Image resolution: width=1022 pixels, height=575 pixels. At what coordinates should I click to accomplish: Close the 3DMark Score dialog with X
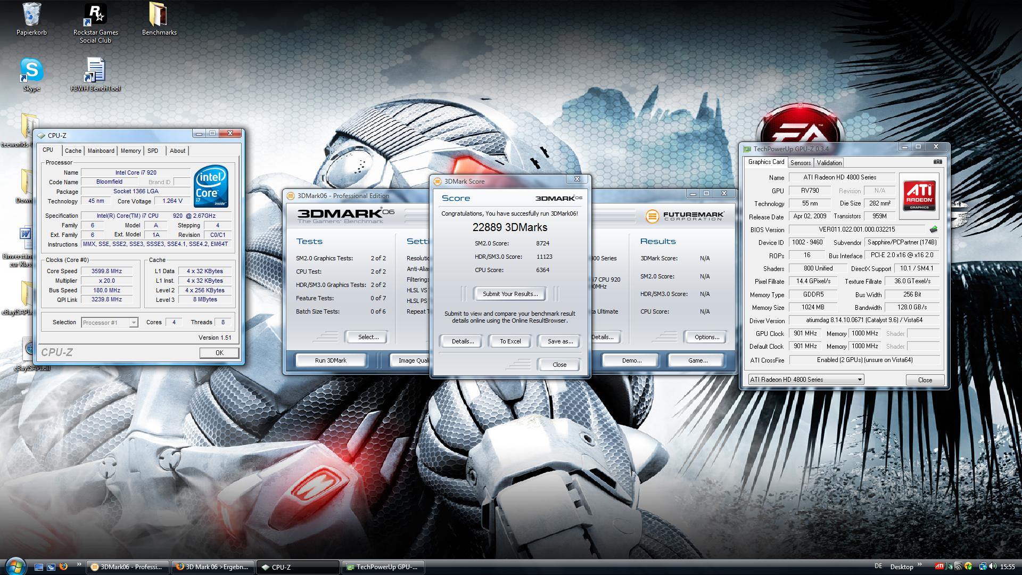(576, 179)
